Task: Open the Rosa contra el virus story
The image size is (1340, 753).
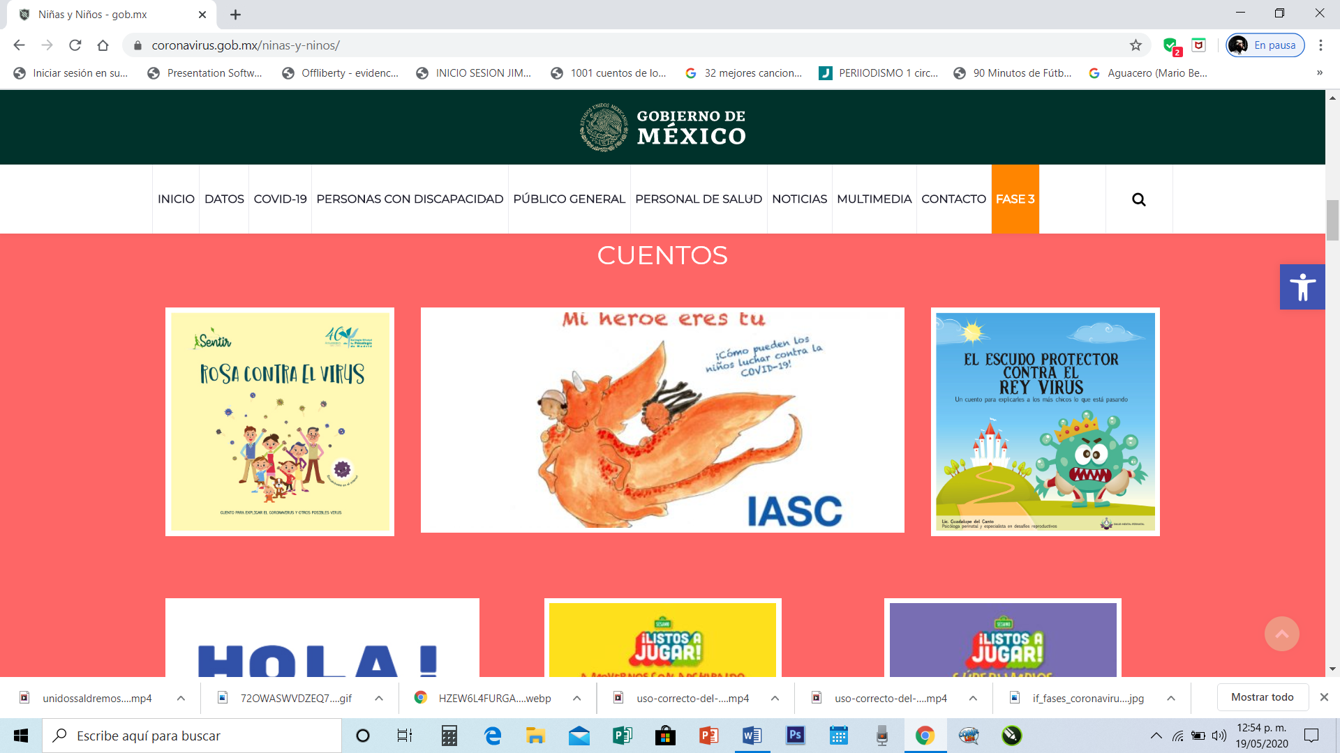Action: (x=280, y=422)
